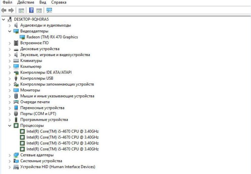Image resolution: width=251 pixels, height=174 pixels.
Task: Click the keyboard icon beside Клавиатуры
Action: [16, 61]
